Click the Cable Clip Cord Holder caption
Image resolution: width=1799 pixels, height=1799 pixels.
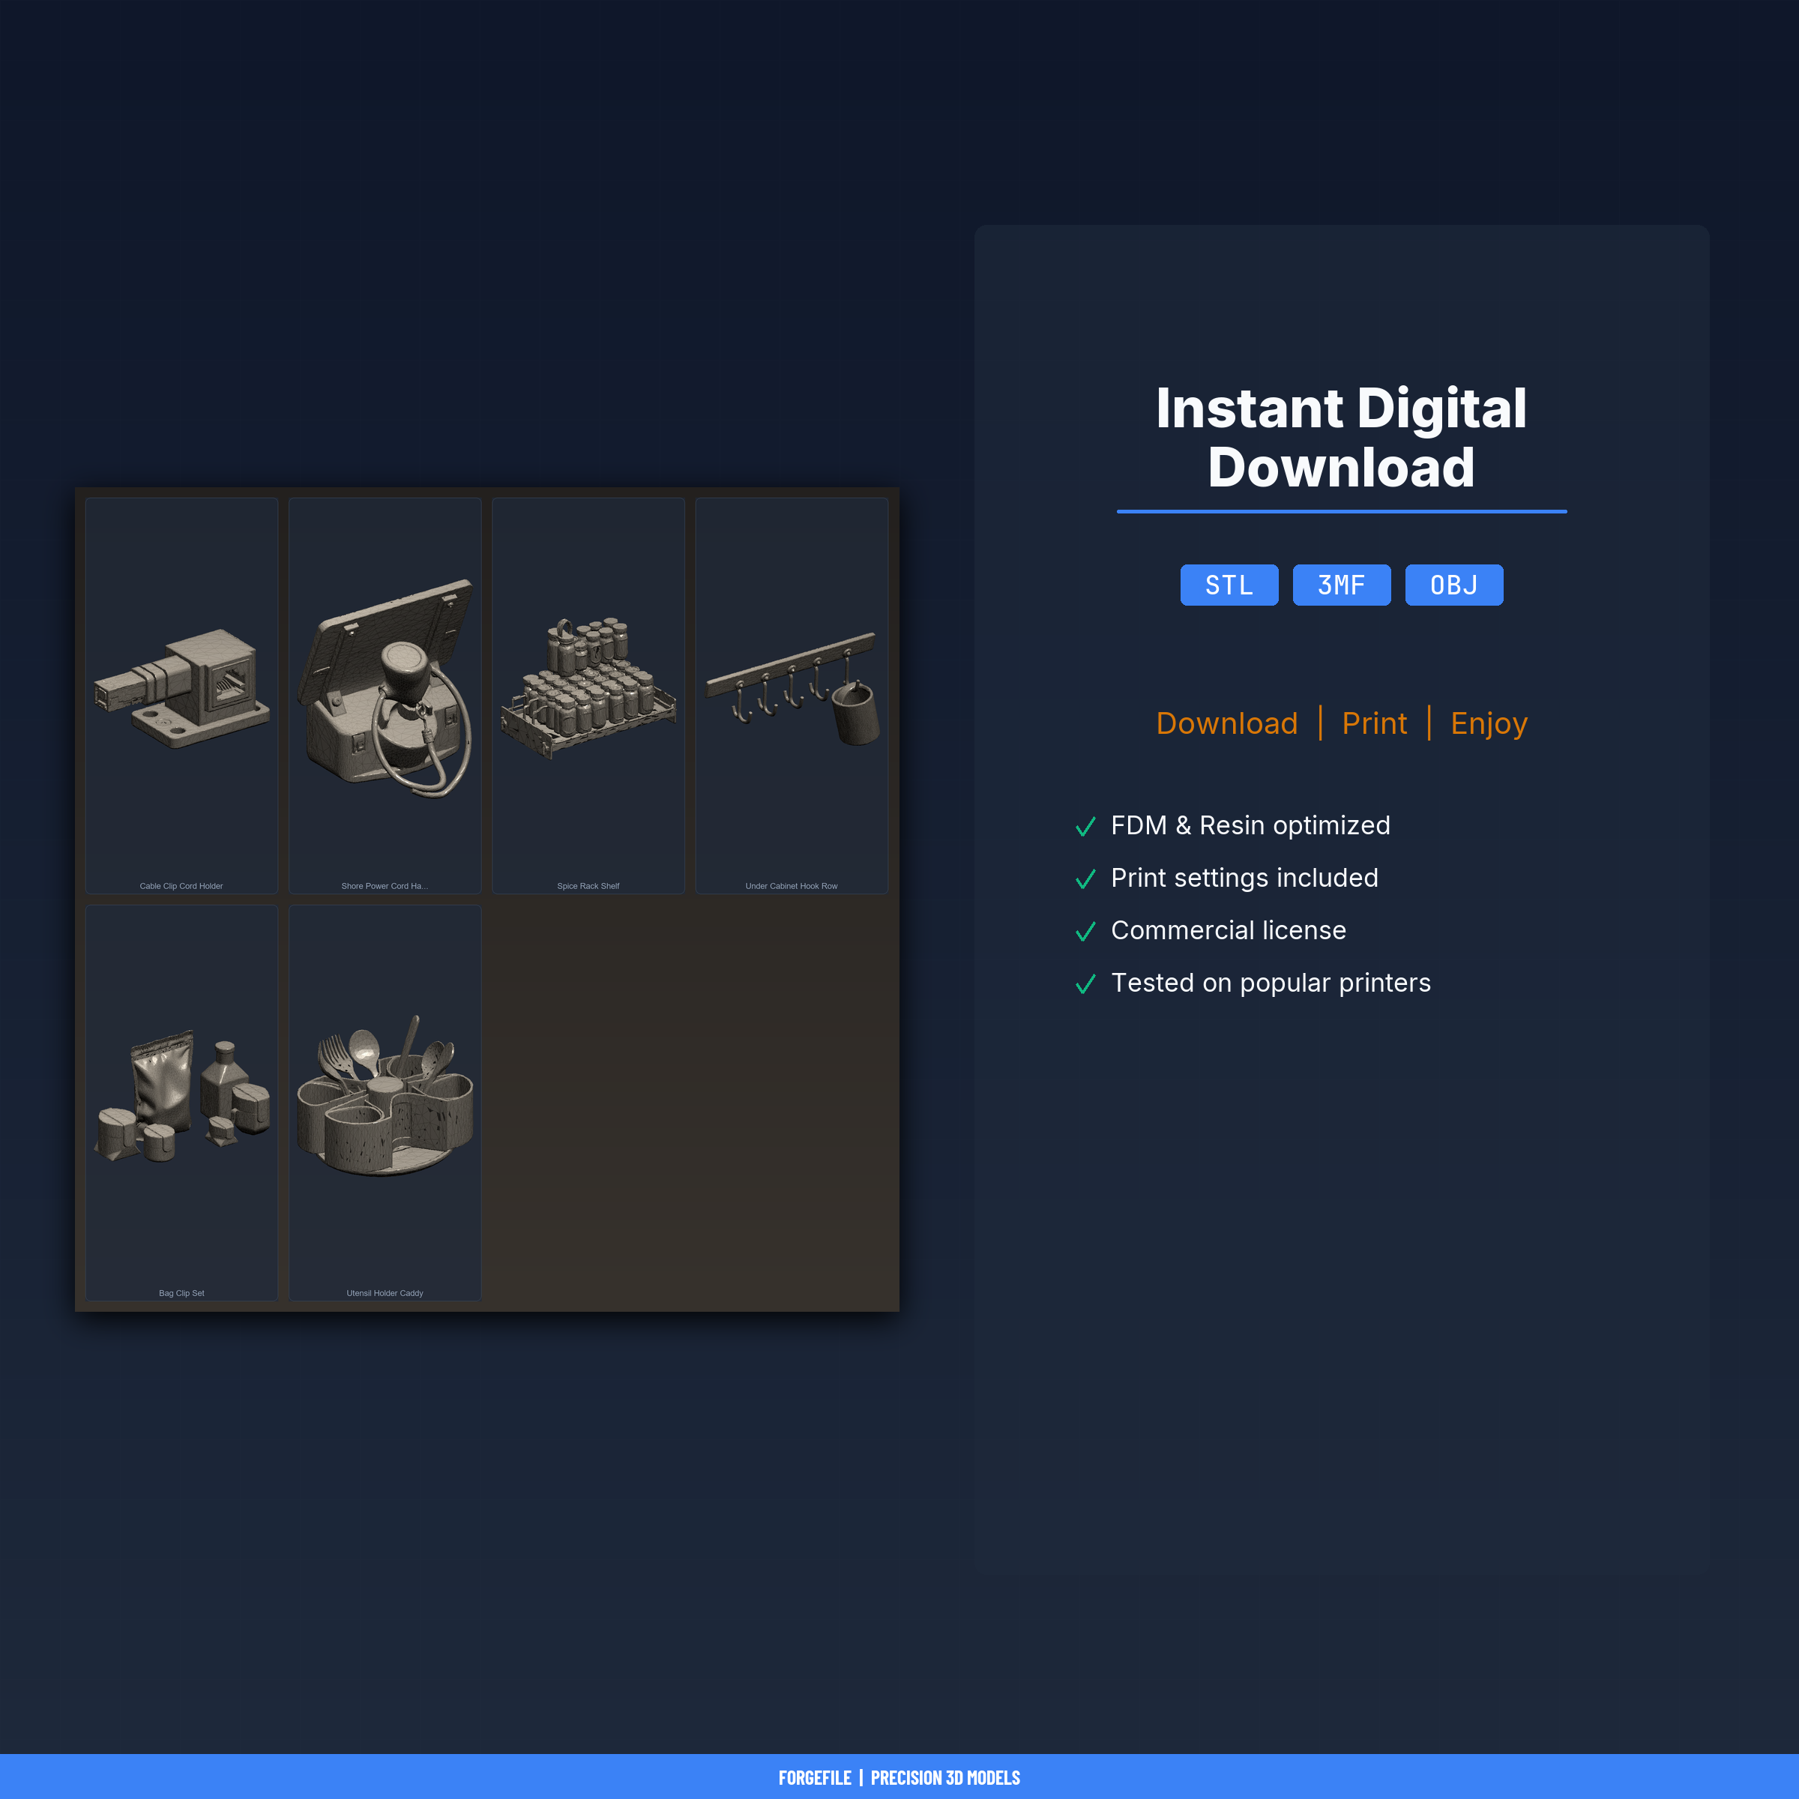[x=181, y=885]
